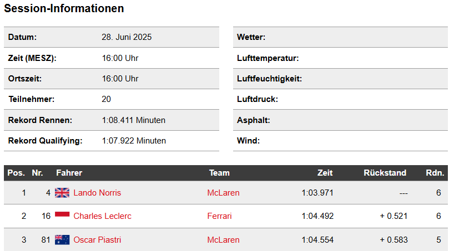Screen dimensions: 449x251
Task: Open Charles Leclerc driver link
Action: click(x=102, y=216)
